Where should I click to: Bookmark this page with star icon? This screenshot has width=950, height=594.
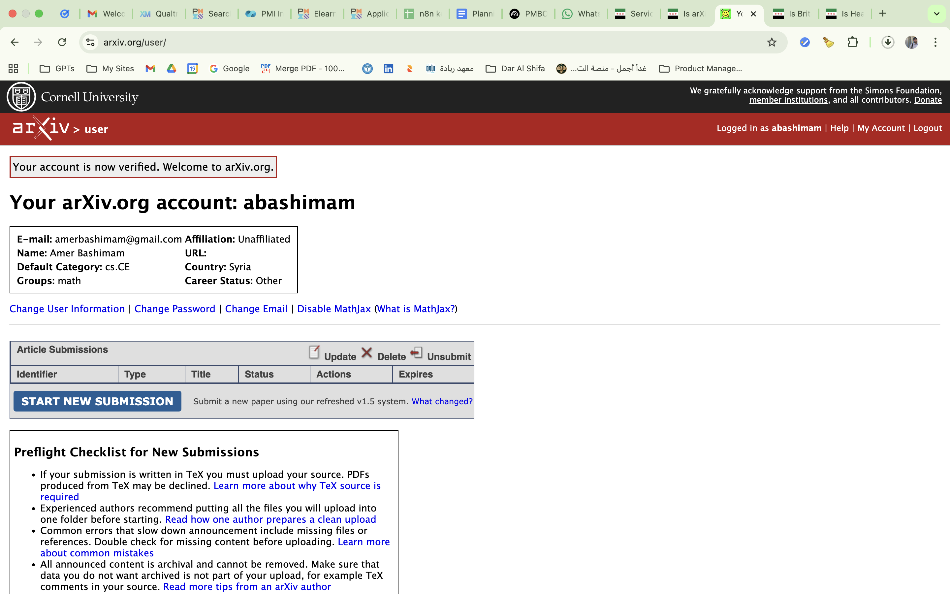[x=772, y=42]
